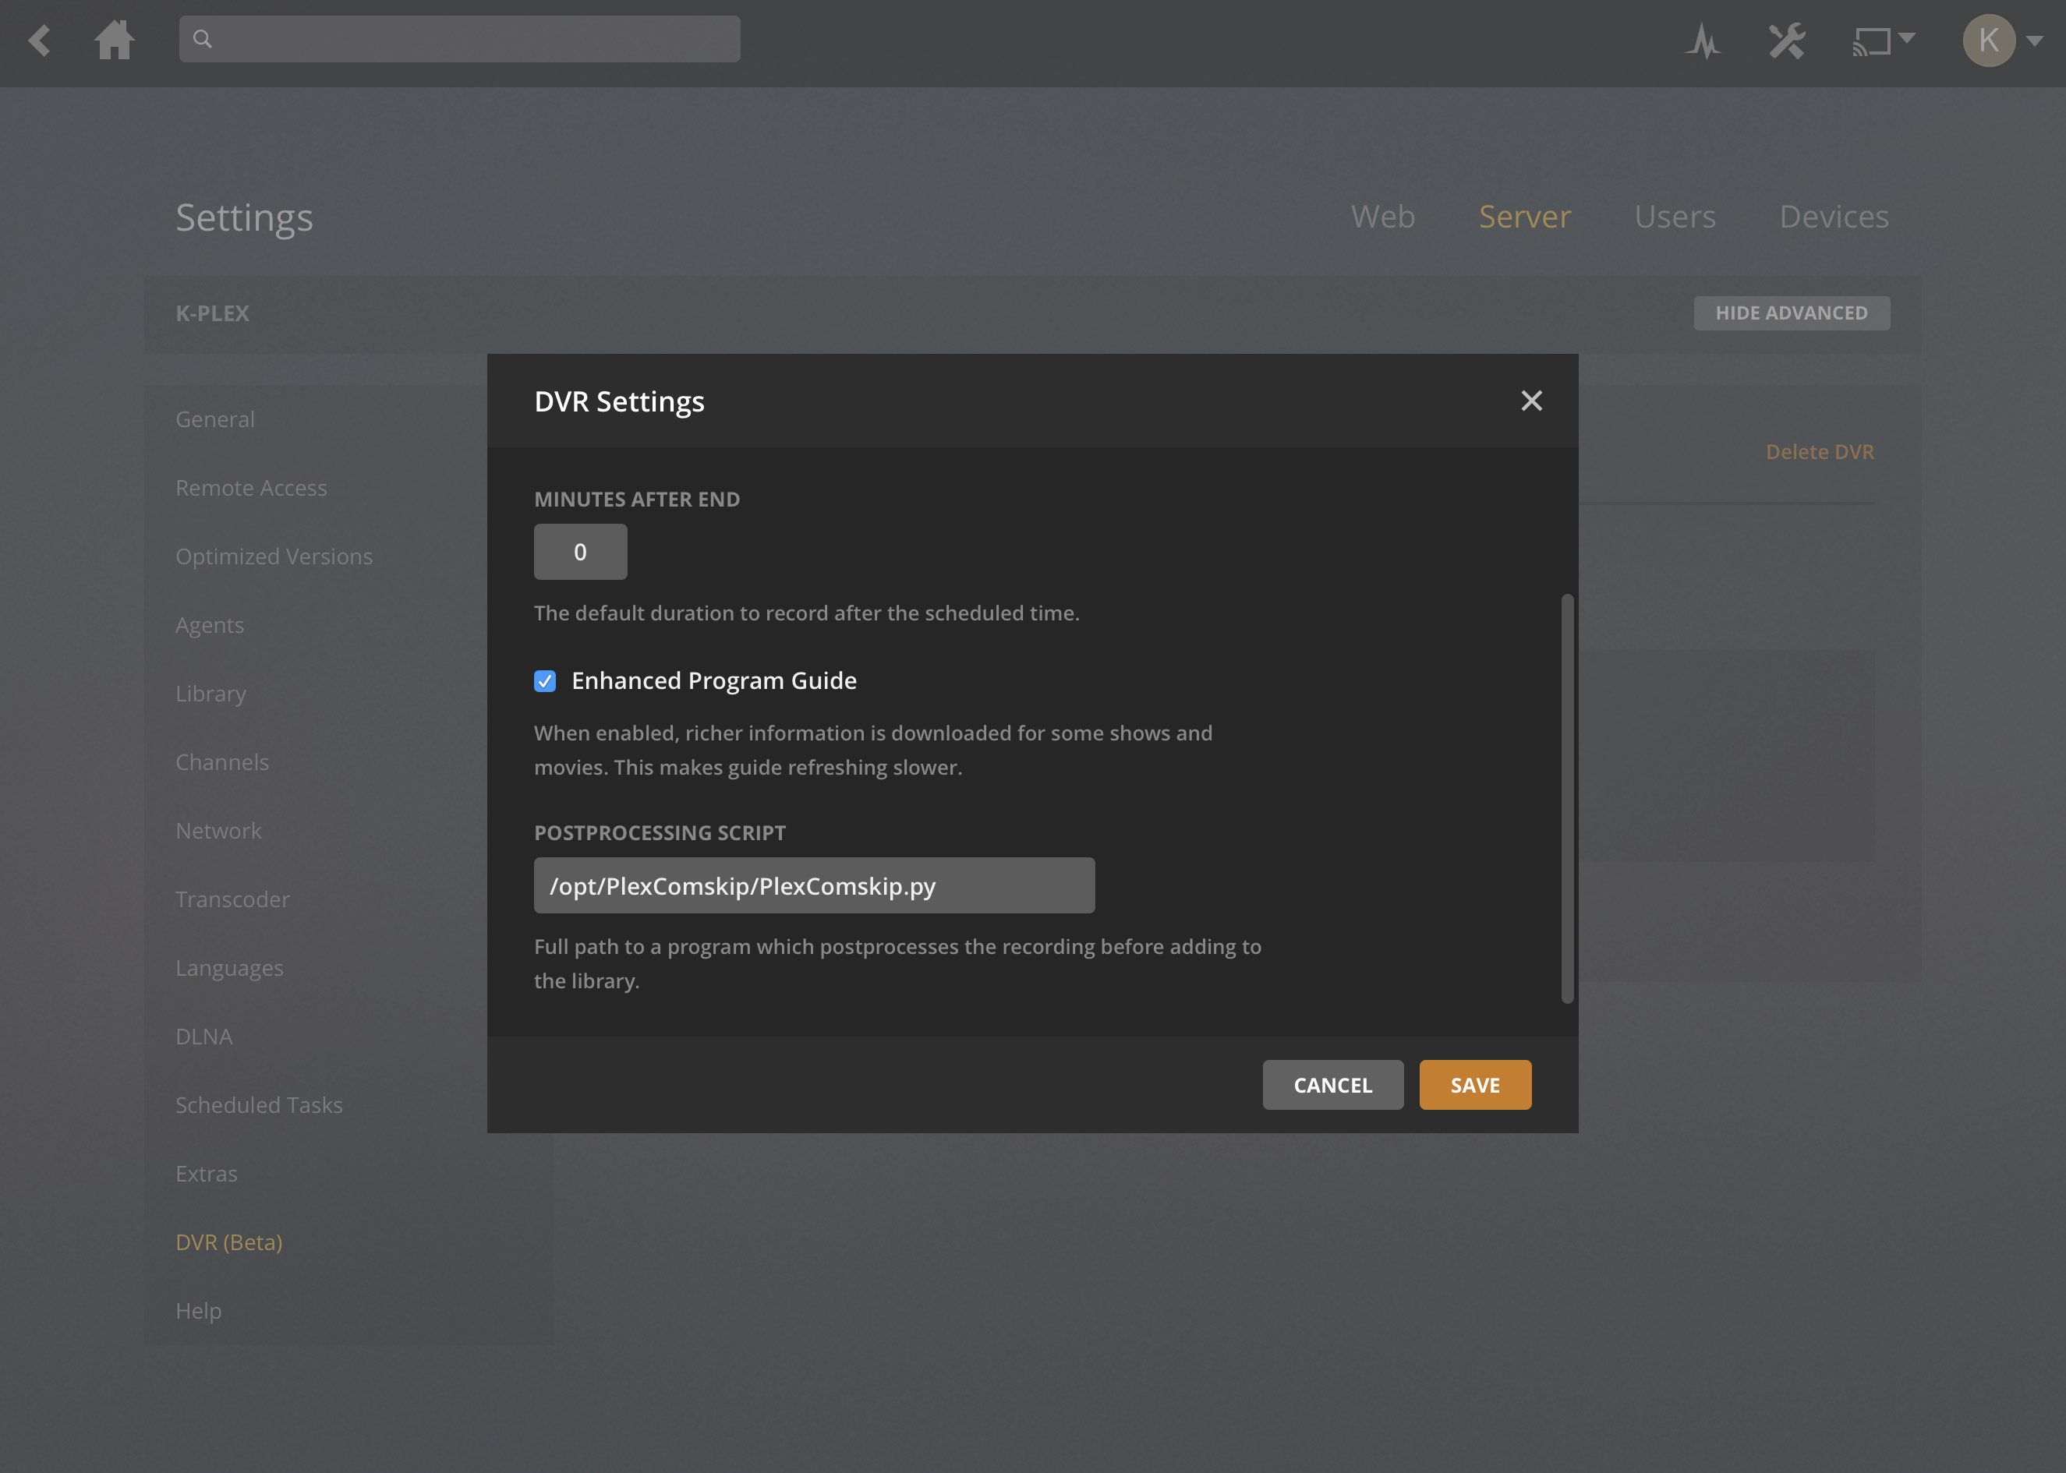Click the K-PLEX server name
Screen dimensions: 2066x1473
coord(212,313)
